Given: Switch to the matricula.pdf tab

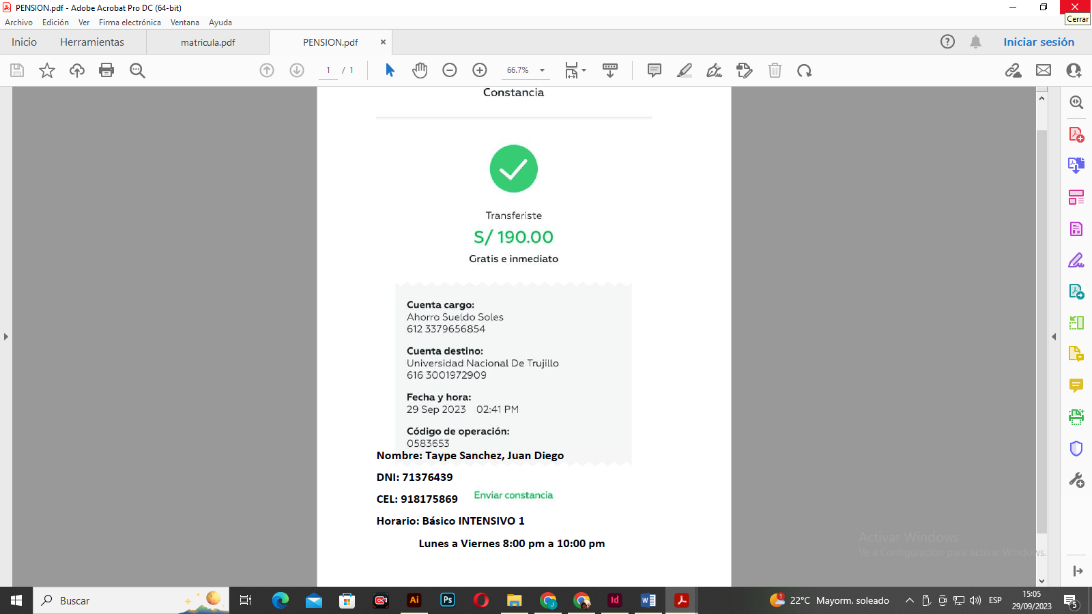Looking at the screenshot, I should coord(207,42).
